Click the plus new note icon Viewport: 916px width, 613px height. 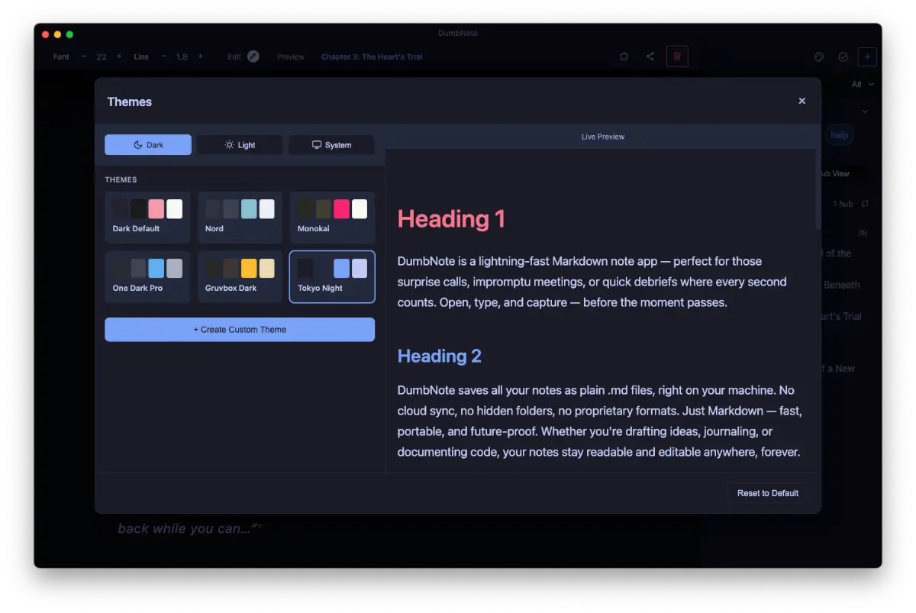coord(867,56)
